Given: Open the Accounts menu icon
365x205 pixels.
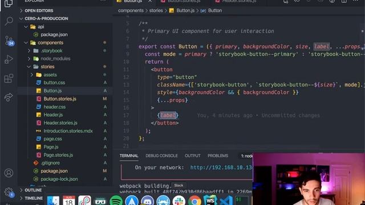Looking at the screenshot, I should (9, 173).
